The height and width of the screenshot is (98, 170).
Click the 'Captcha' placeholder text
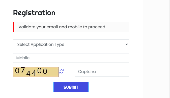tap(87, 72)
